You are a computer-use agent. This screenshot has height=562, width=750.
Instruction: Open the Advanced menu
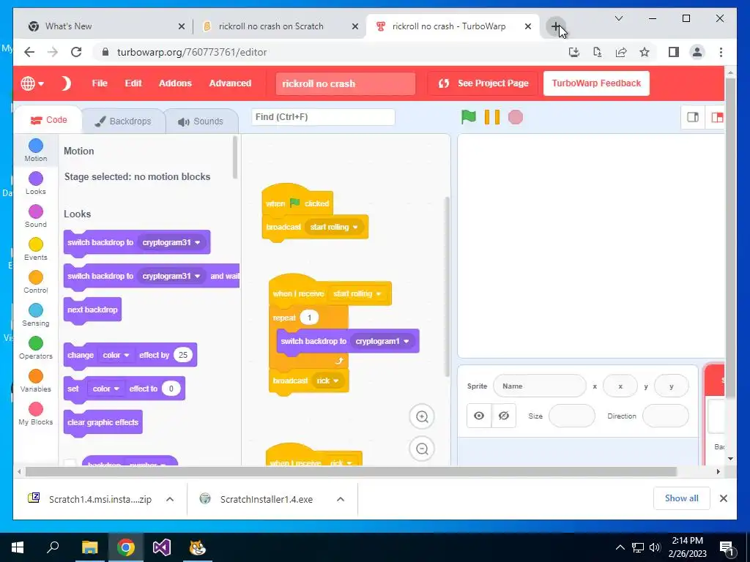(230, 83)
